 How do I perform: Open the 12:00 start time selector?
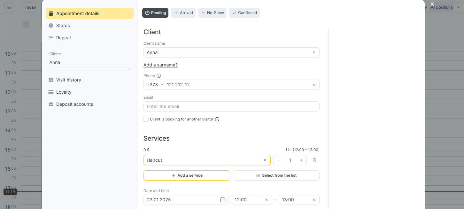point(248,200)
